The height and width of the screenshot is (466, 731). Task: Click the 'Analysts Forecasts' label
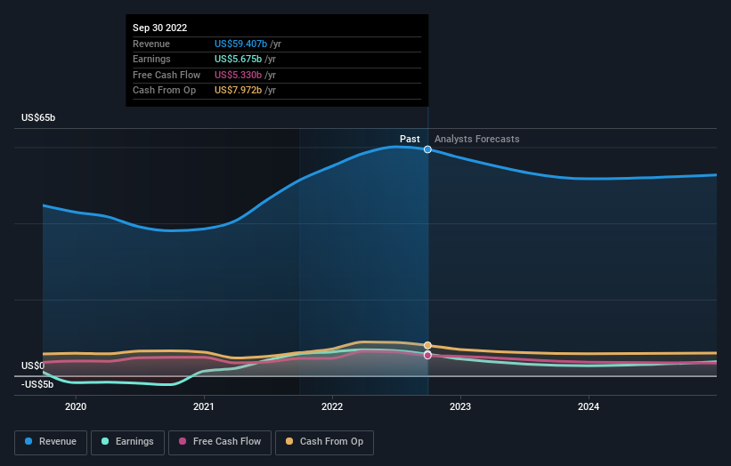477,139
